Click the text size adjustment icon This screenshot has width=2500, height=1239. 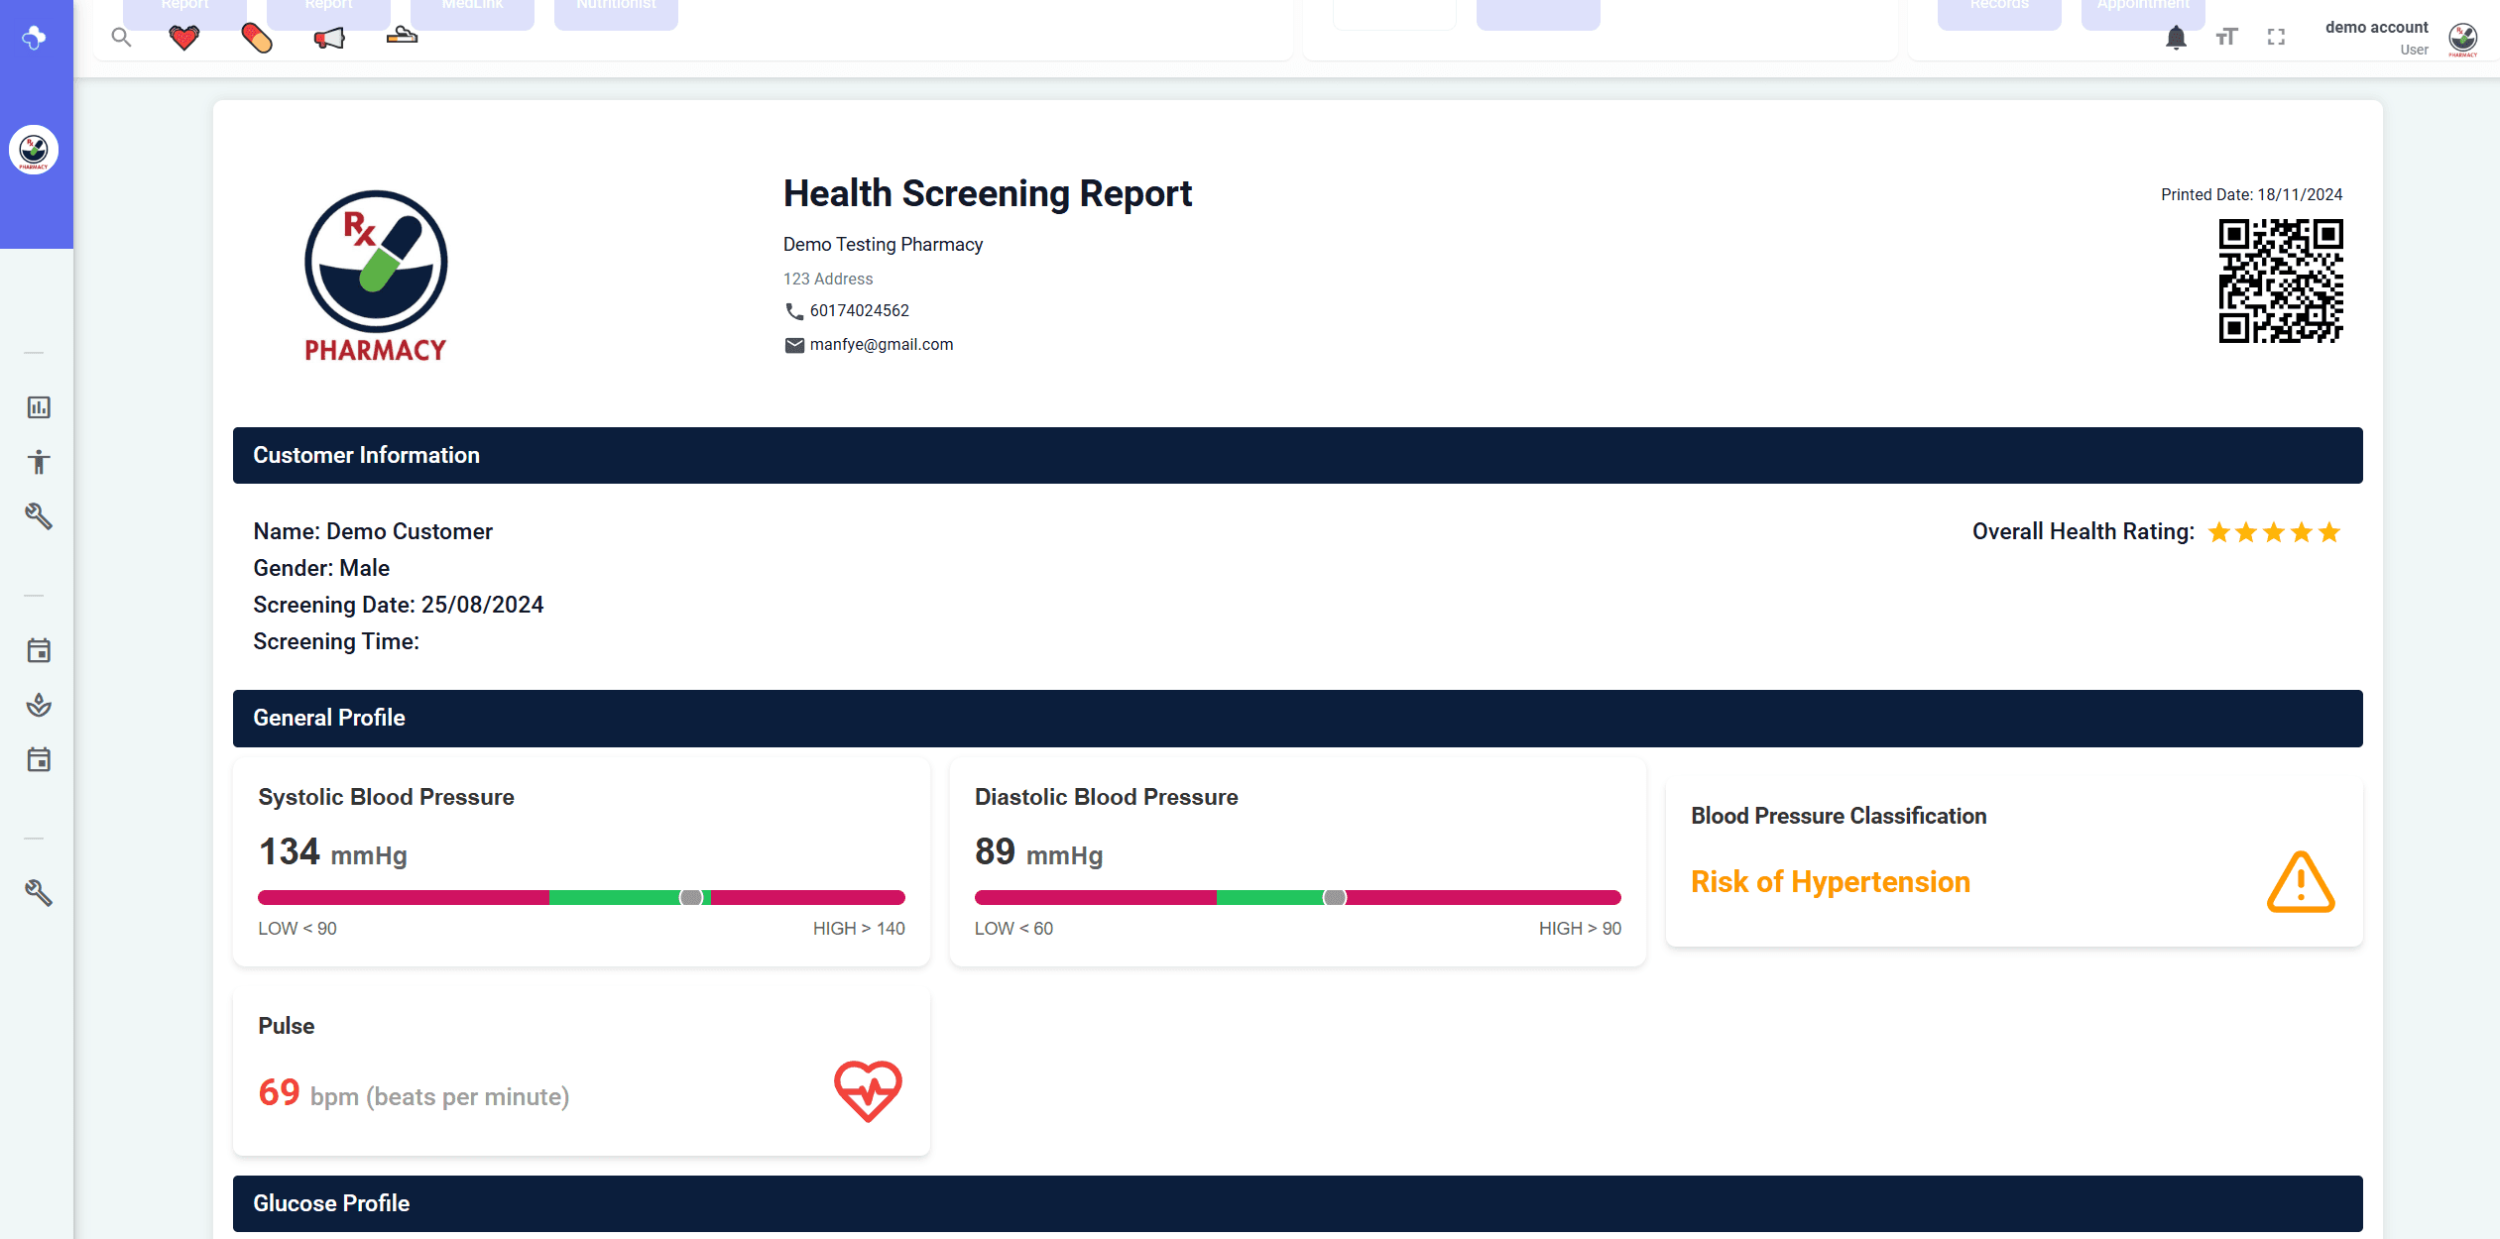[x=2227, y=38]
